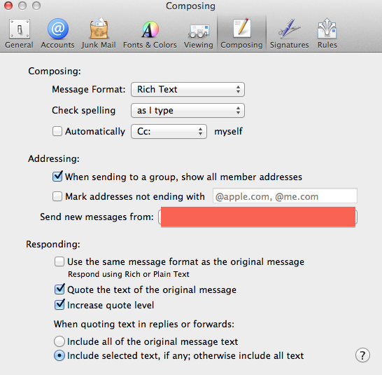Image resolution: width=382 pixels, height=375 pixels.
Task: Click the Accounts tab label
Action: point(58,45)
